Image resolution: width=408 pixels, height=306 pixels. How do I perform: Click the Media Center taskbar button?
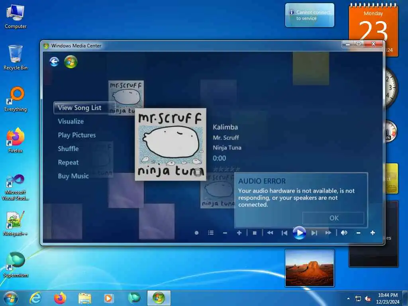pyautogui.click(x=159, y=298)
